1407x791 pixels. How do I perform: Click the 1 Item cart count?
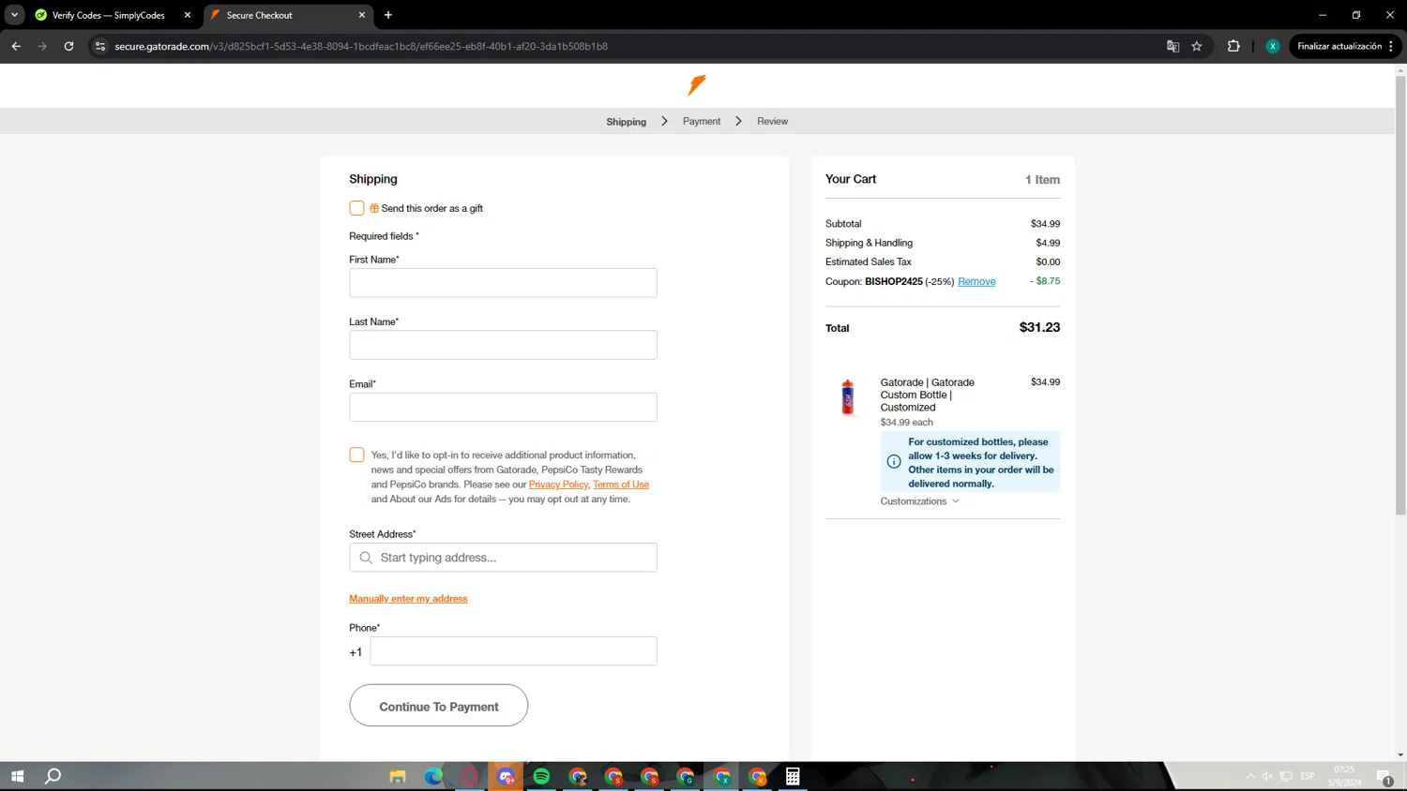pos(1042,180)
